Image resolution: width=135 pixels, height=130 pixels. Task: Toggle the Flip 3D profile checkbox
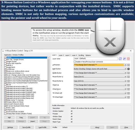pyautogui.click(x=5, y=85)
